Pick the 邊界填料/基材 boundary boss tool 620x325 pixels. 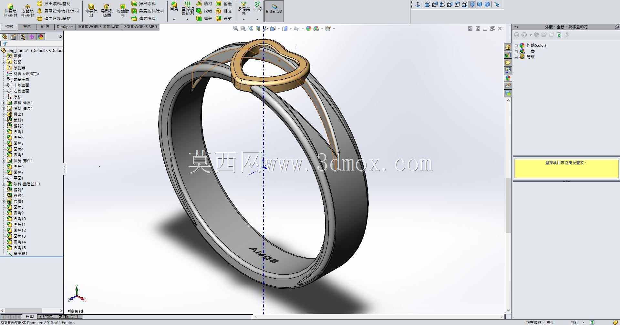[54, 18]
